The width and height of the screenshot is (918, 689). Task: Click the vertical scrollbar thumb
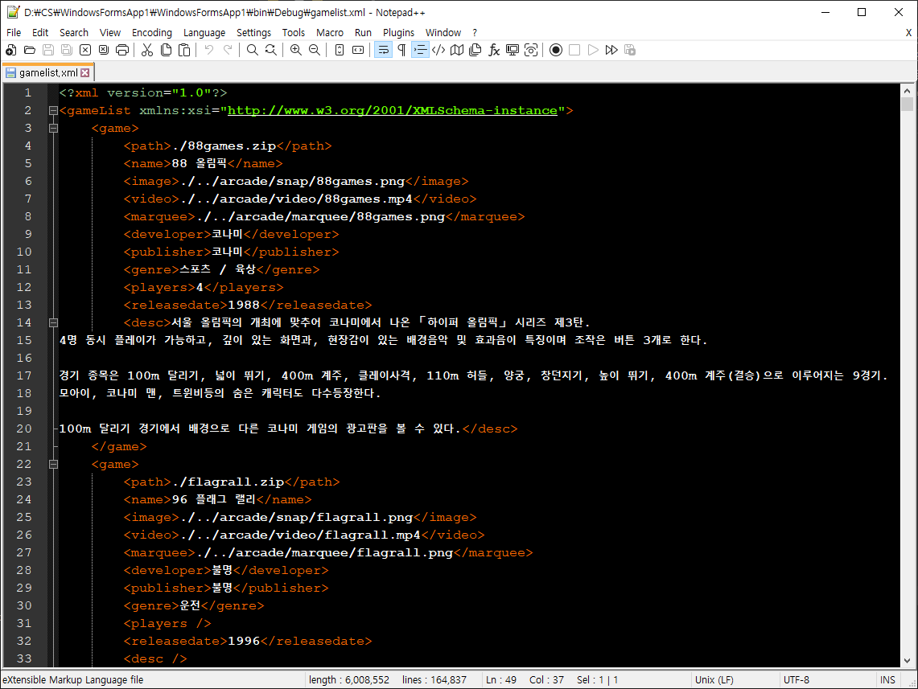click(x=907, y=104)
